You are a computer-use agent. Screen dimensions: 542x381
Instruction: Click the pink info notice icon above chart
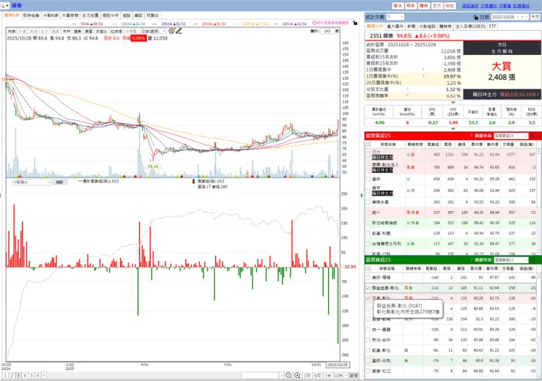[314, 23]
